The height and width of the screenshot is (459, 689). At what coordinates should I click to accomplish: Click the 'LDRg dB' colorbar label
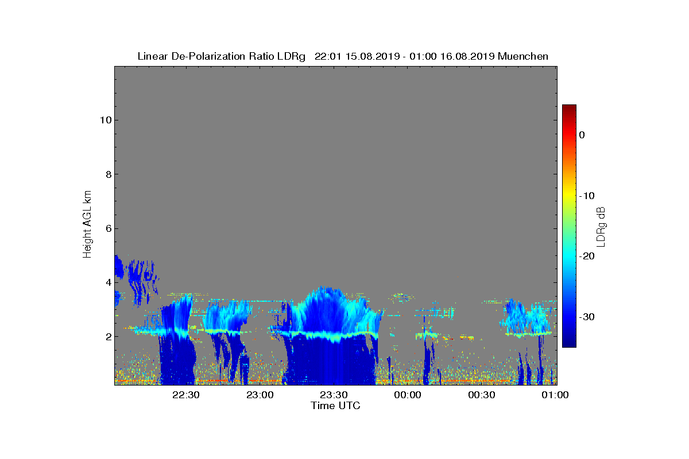click(601, 226)
